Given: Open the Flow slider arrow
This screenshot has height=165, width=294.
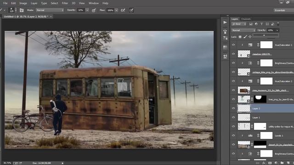Looking at the screenshot, I should pos(116,10).
